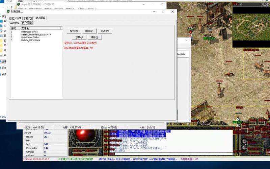The height and width of the screenshot is (169, 270).
Task: Click the 人物: [1/0/1] status entry
Action: tap(147, 127)
